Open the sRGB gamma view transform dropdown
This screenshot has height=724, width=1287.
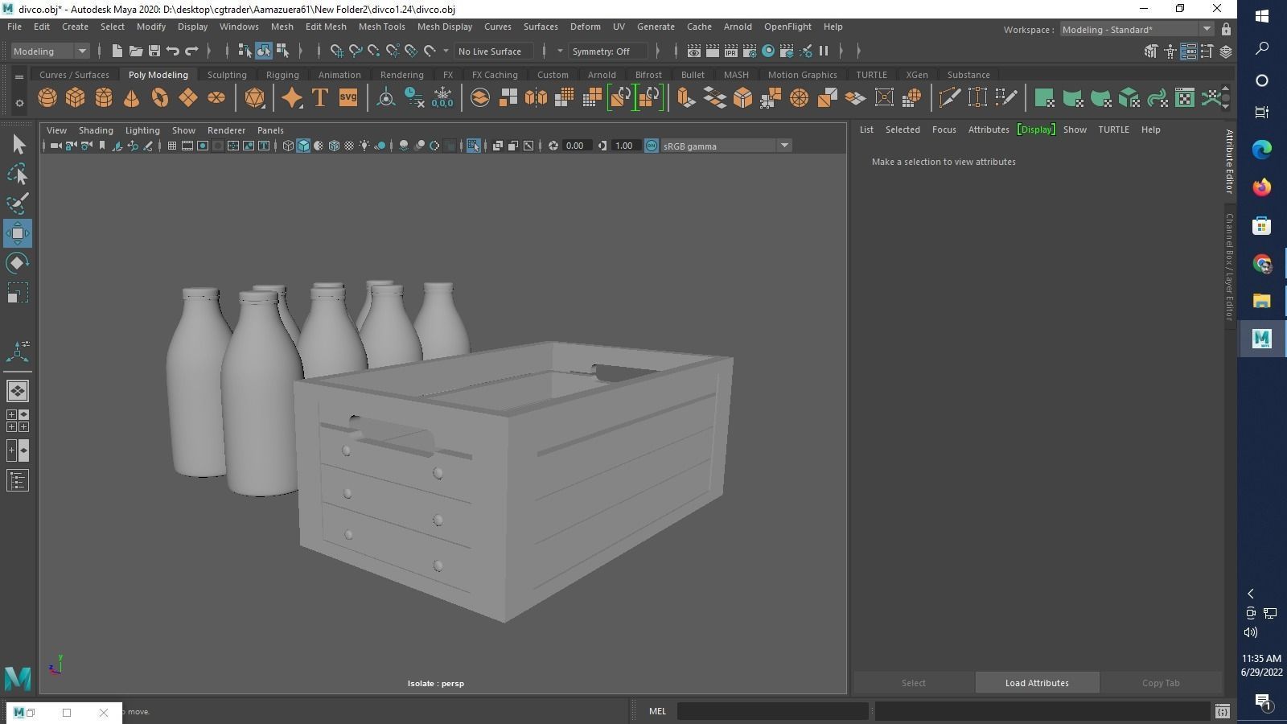(726, 146)
